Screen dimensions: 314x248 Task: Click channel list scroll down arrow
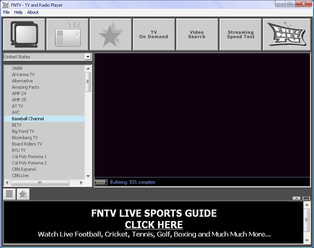tap(88, 176)
